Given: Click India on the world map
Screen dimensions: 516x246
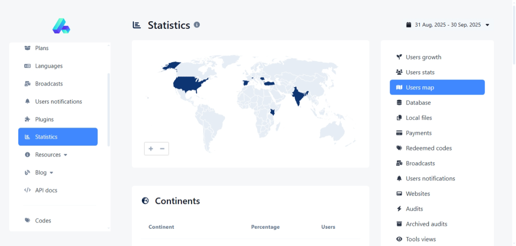Looking at the screenshot, I should click(298, 97).
